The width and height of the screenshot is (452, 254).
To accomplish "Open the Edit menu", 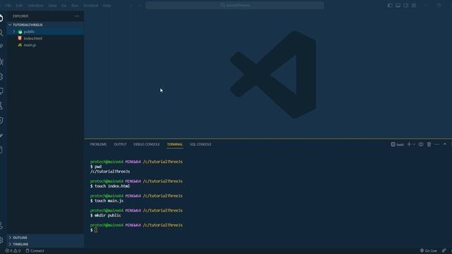I will point(19,6).
